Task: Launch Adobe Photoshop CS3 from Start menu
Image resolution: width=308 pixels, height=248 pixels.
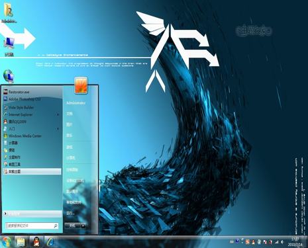Action: point(32,99)
